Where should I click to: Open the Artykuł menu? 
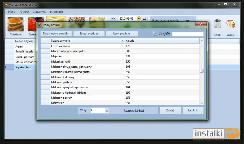pyautogui.click(x=24, y=12)
